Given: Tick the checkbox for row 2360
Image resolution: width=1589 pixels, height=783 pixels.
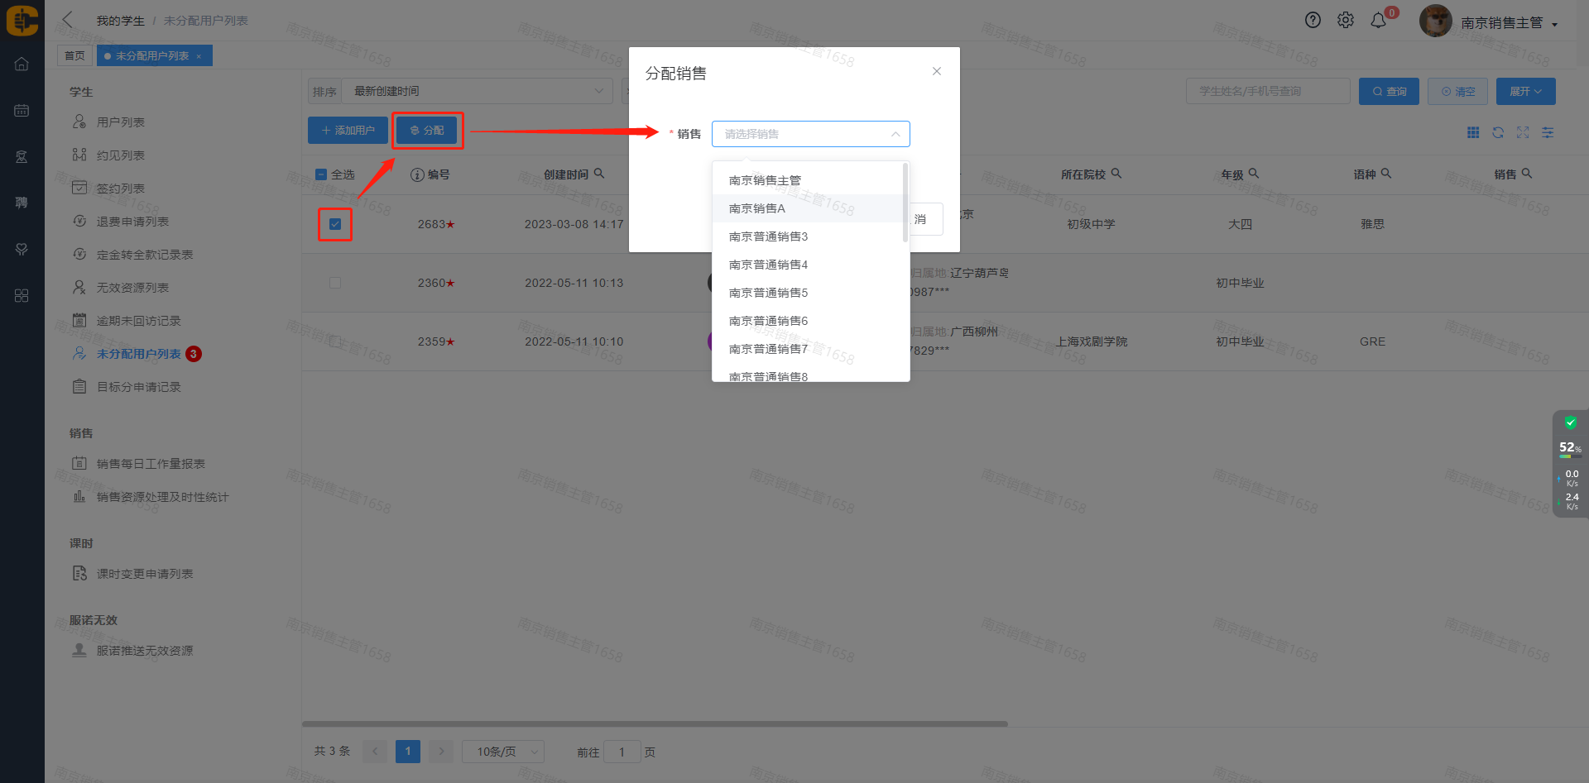Looking at the screenshot, I should [335, 283].
